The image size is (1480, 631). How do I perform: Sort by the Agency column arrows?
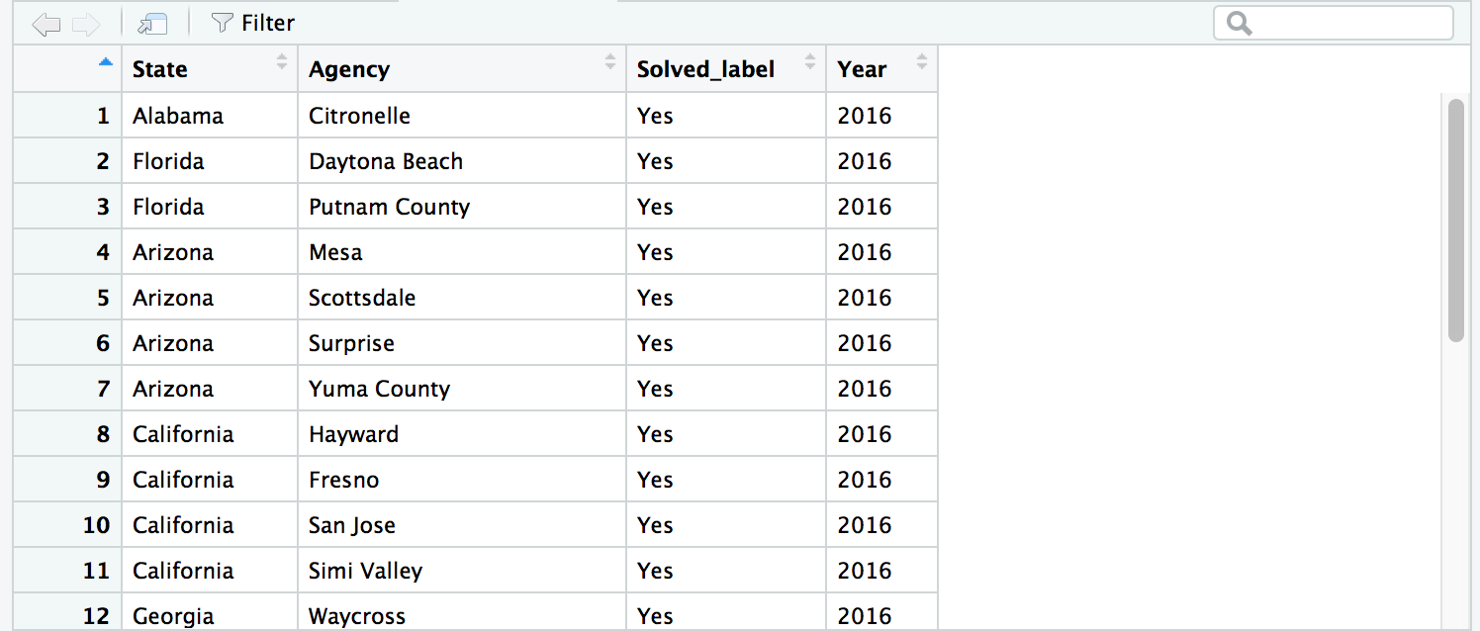(x=610, y=62)
